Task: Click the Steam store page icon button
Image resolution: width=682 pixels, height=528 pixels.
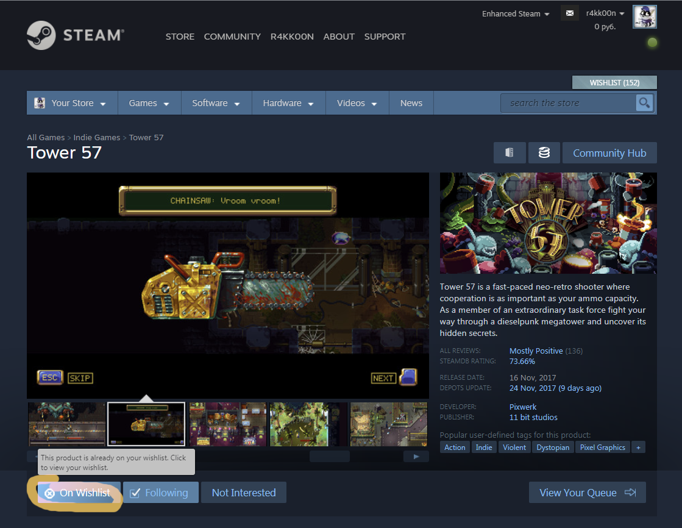Action: [510, 153]
